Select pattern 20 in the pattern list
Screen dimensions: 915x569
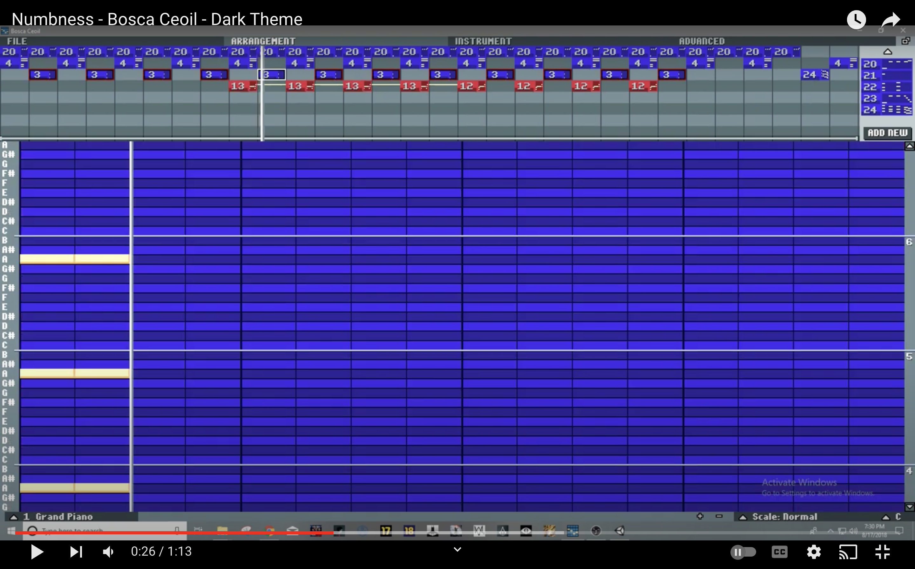886,64
